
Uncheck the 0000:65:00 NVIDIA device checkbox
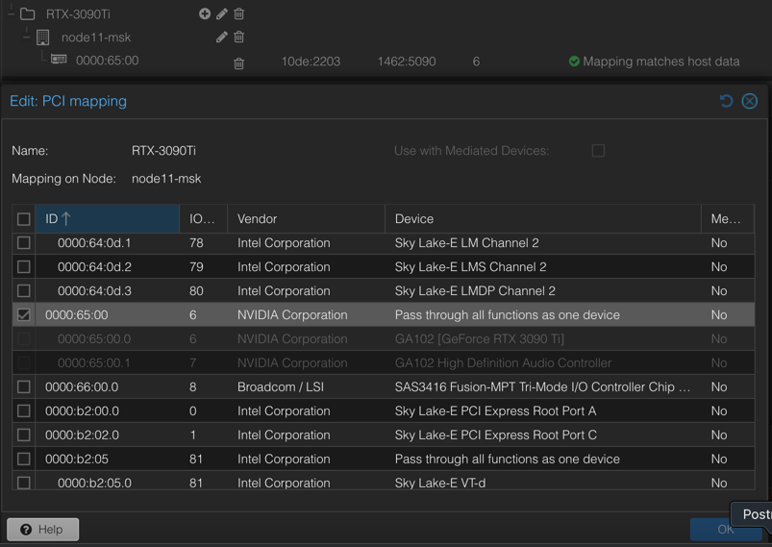(x=24, y=315)
